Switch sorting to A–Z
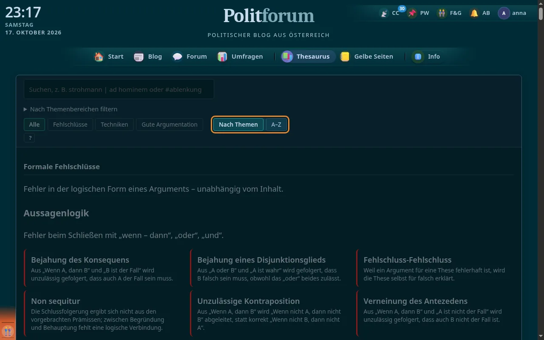Screen dimensions: 544x340 (276, 125)
